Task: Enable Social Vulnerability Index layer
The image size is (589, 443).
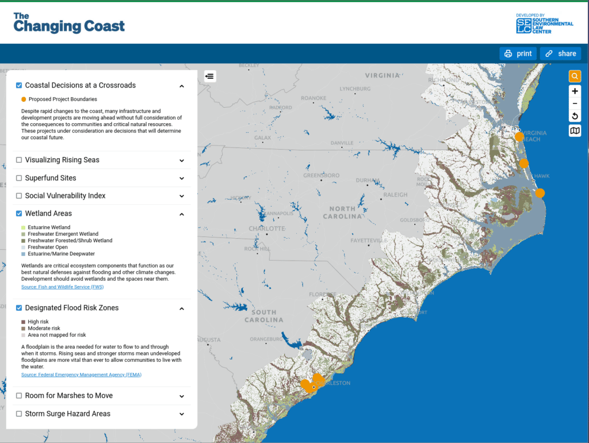Action: 19,196
